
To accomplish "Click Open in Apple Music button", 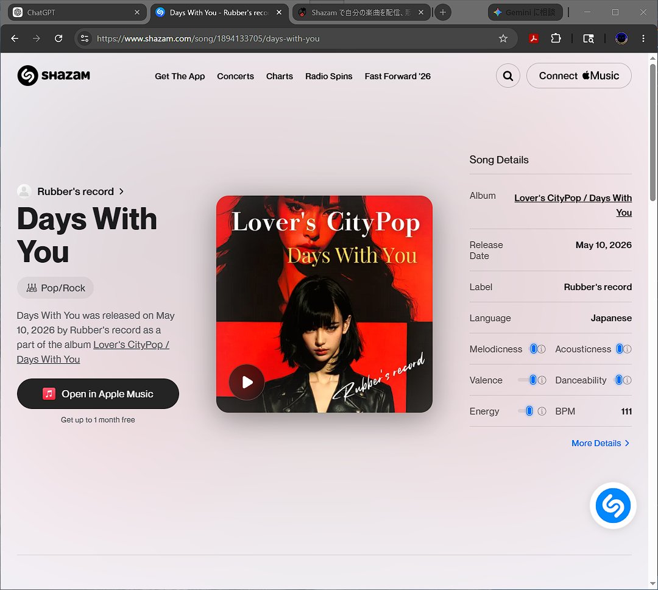I will 97,394.
